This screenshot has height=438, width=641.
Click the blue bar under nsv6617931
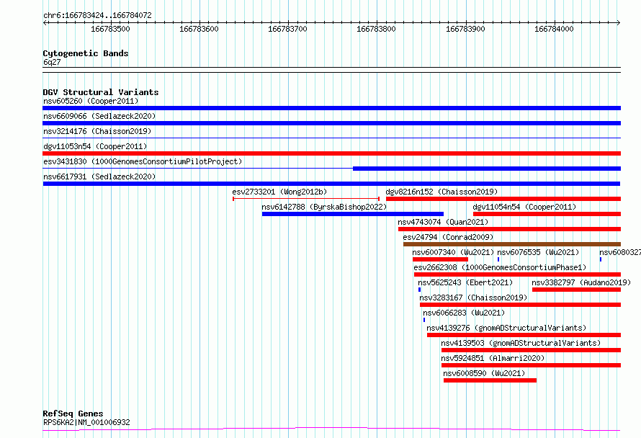(331, 184)
